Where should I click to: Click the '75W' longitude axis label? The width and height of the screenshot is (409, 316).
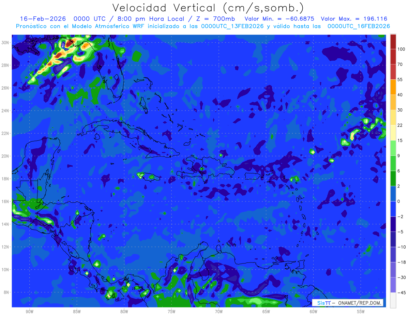click(x=171, y=312)
